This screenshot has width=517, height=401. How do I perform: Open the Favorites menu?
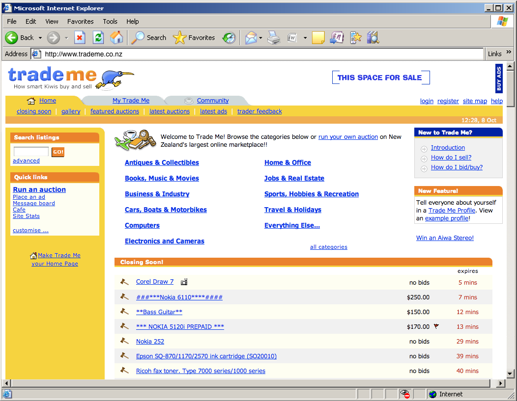(x=80, y=21)
